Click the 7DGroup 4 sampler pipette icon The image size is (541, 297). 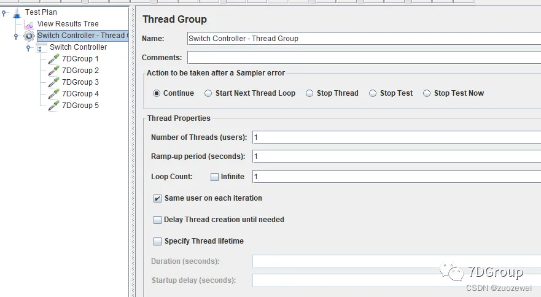(53, 94)
